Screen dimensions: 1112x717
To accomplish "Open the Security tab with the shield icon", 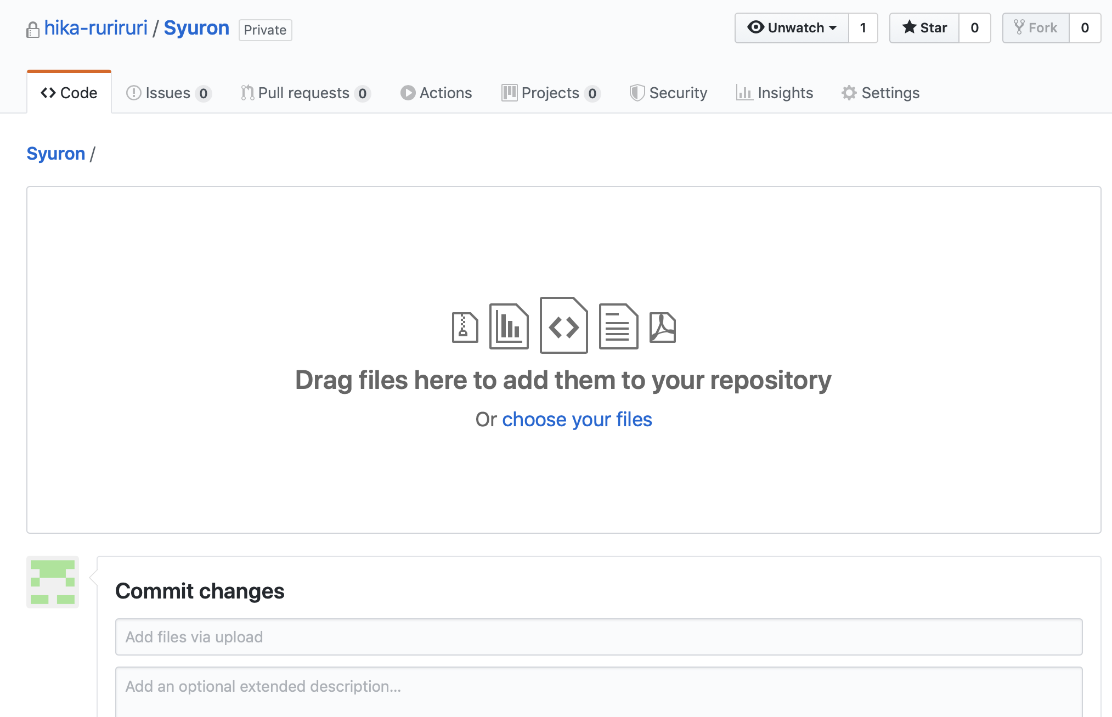I will 668,93.
